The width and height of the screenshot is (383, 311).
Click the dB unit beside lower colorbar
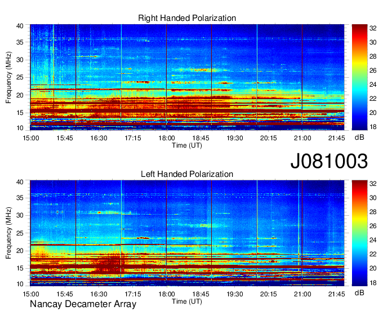click(359, 292)
